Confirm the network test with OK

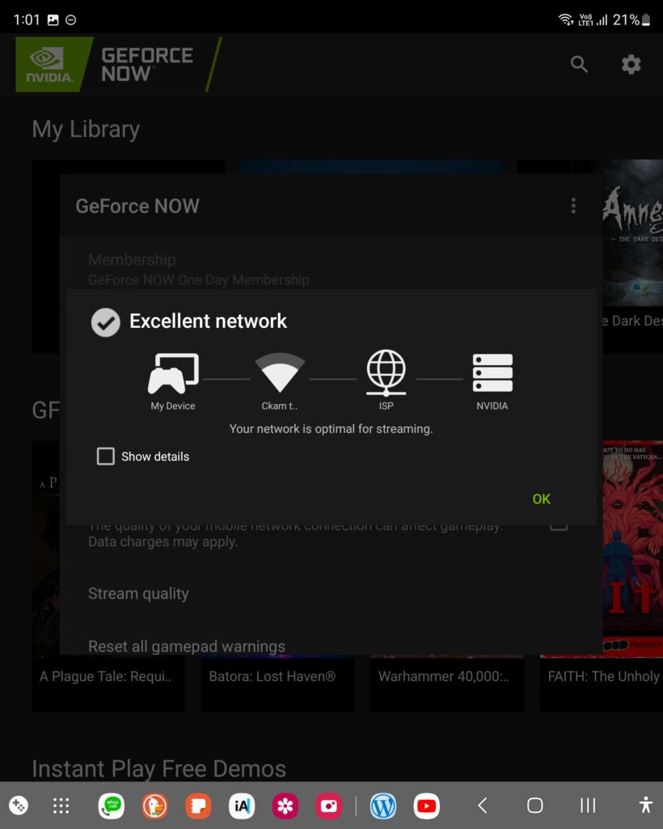pyautogui.click(x=542, y=499)
